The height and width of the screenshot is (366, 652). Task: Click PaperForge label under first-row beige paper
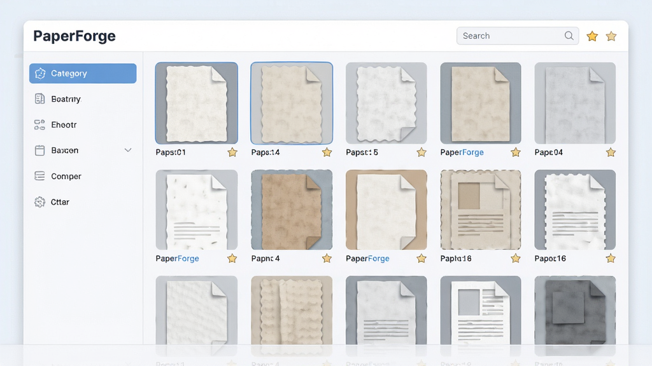tap(462, 152)
